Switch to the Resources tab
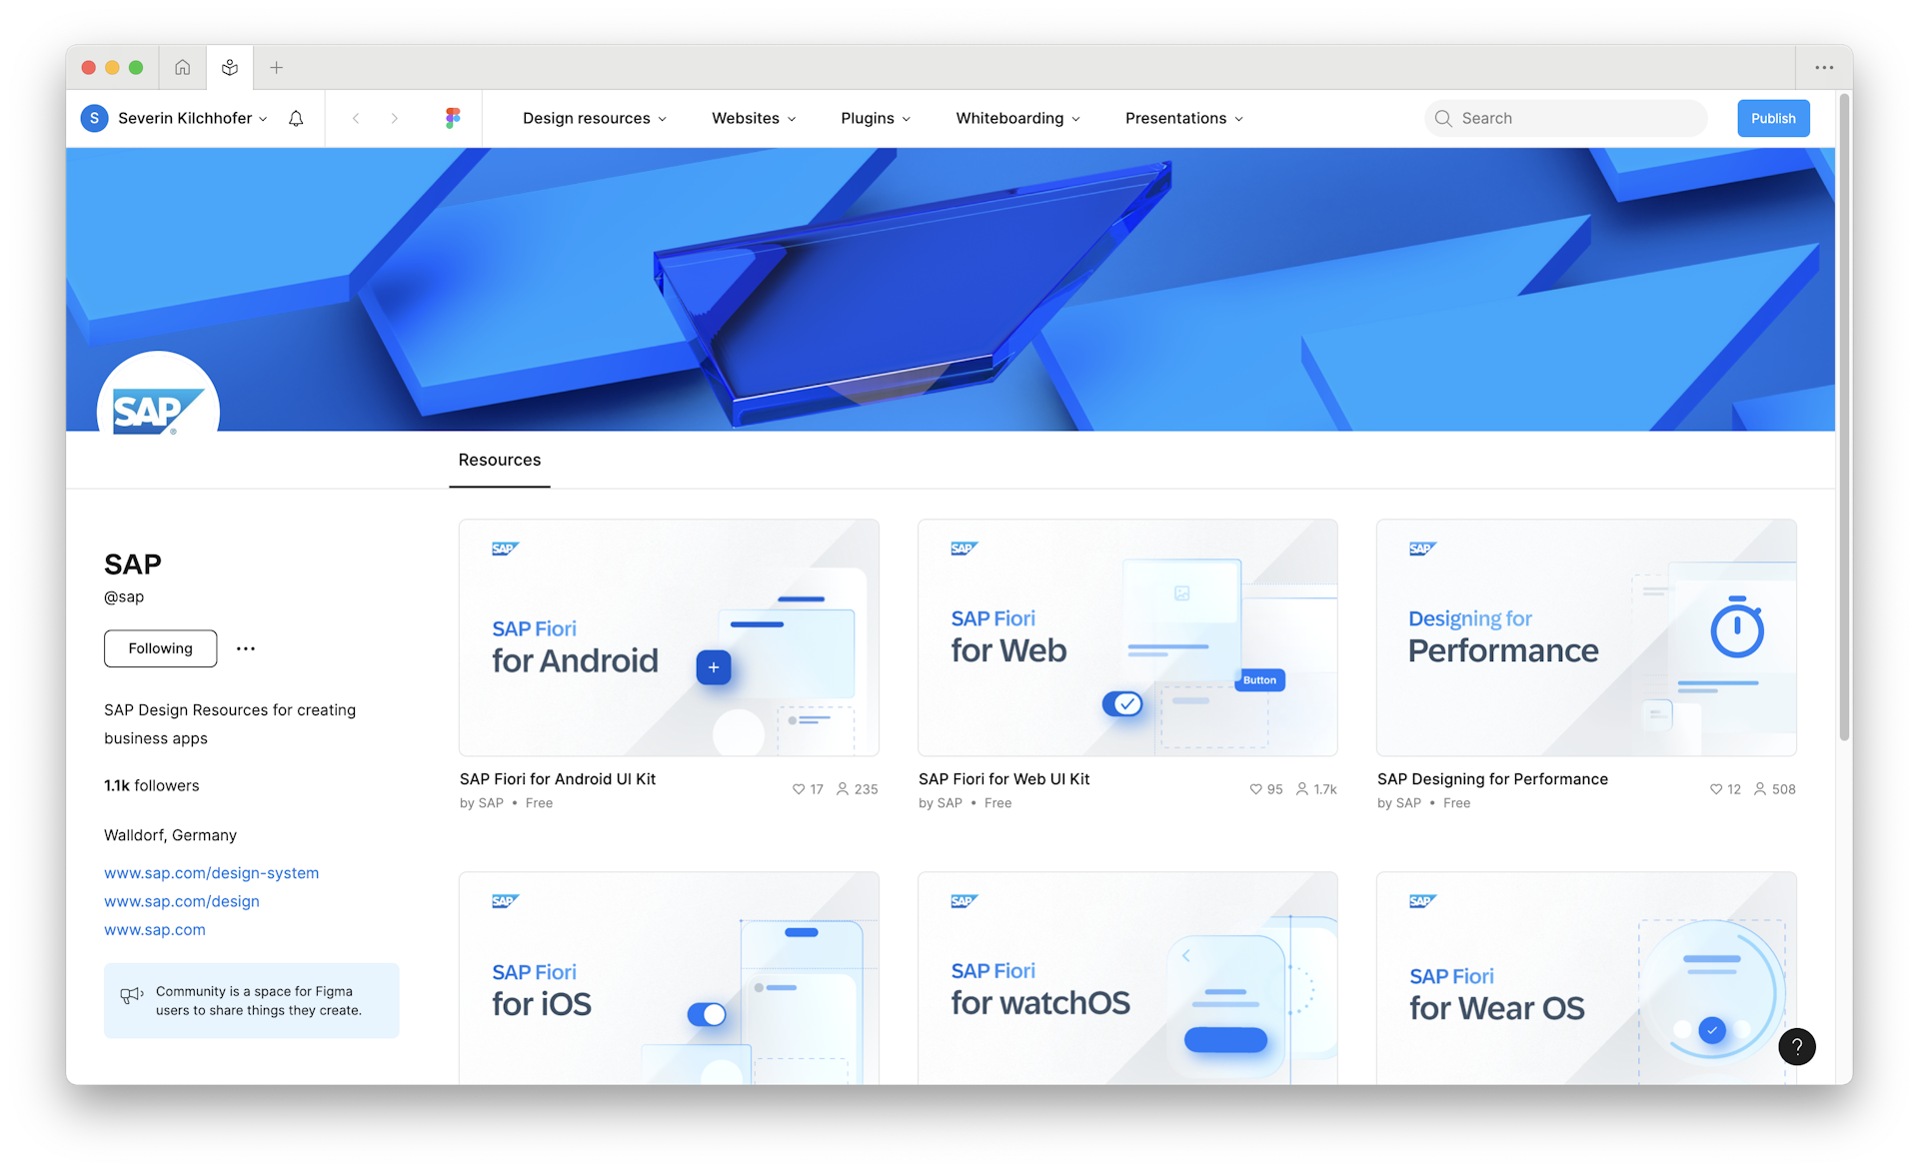Viewport: 1919px width, 1172px height. pyautogui.click(x=500, y=460)
